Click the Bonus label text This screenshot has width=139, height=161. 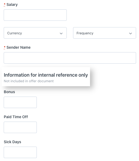pyautogui.click(x=9, y=92)
